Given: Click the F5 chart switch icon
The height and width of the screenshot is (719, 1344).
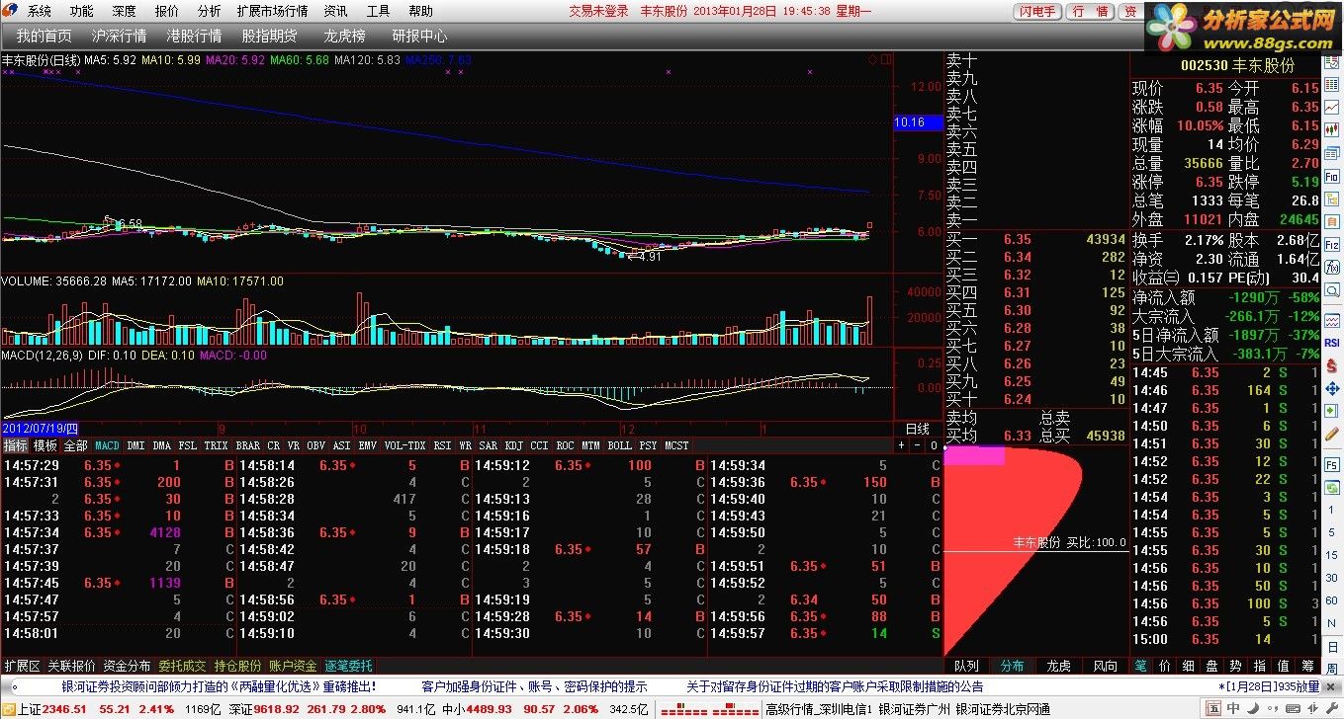Looking at the screenshot, I should 1332,464.
